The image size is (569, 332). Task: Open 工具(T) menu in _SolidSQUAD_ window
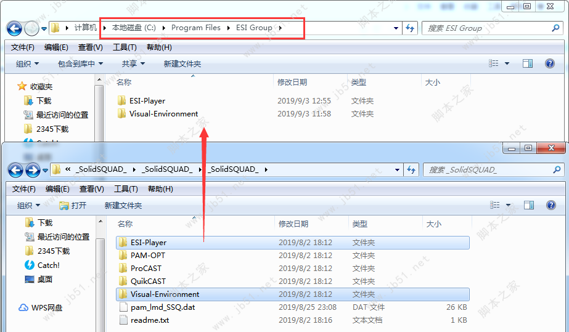point(126,189)
